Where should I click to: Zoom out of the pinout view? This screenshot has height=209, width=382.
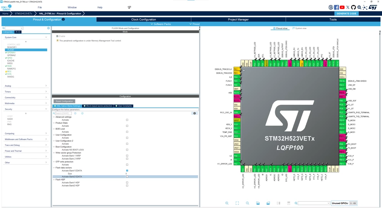coord(247,203)
